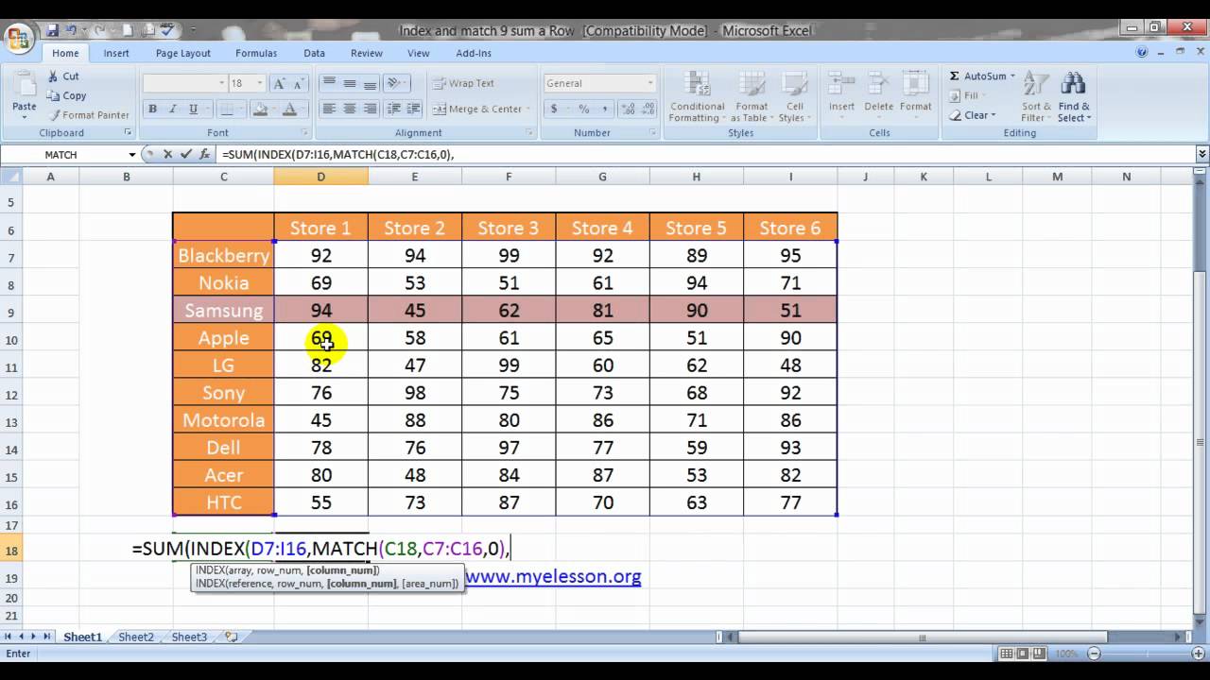
Task: Open the font size dropdown showing 18
Action: tap(260, 83)
